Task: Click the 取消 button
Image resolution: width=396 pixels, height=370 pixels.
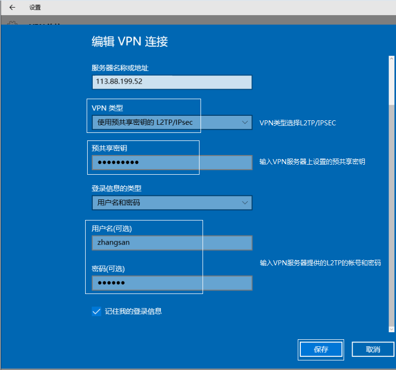Action: click(373, 349)
